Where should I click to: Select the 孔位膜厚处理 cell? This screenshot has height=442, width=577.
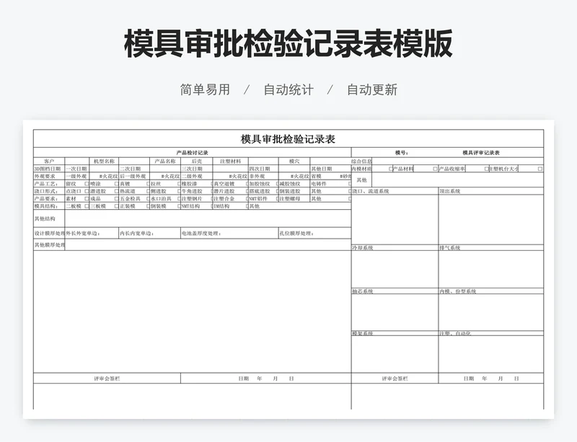click(x=314, y=234)
